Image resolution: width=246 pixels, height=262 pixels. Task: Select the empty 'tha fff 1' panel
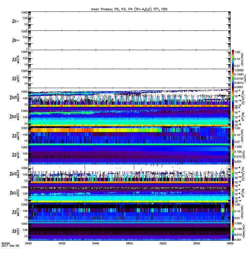click(x=129, y=21)
